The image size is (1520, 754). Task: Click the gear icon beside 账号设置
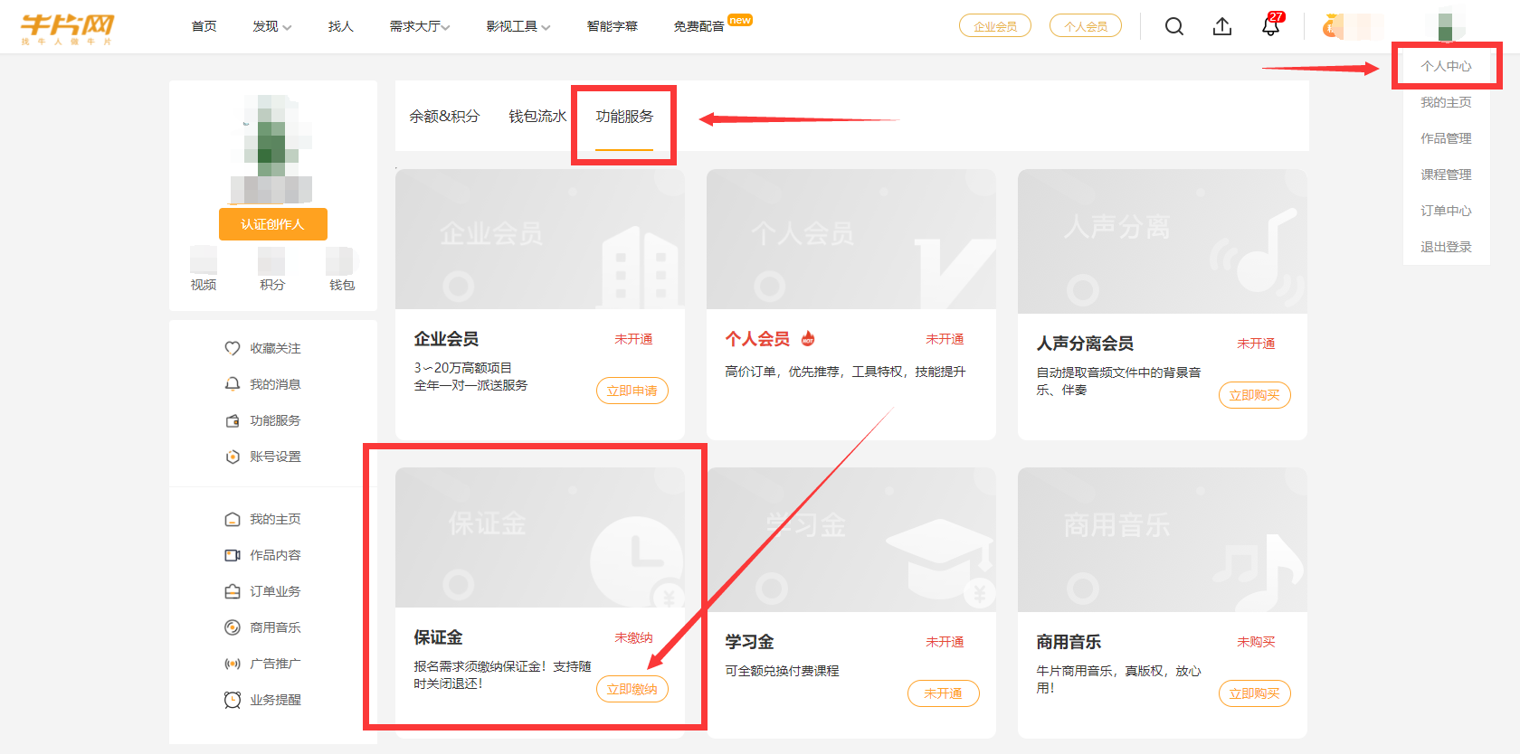click(x=233, y=457)
